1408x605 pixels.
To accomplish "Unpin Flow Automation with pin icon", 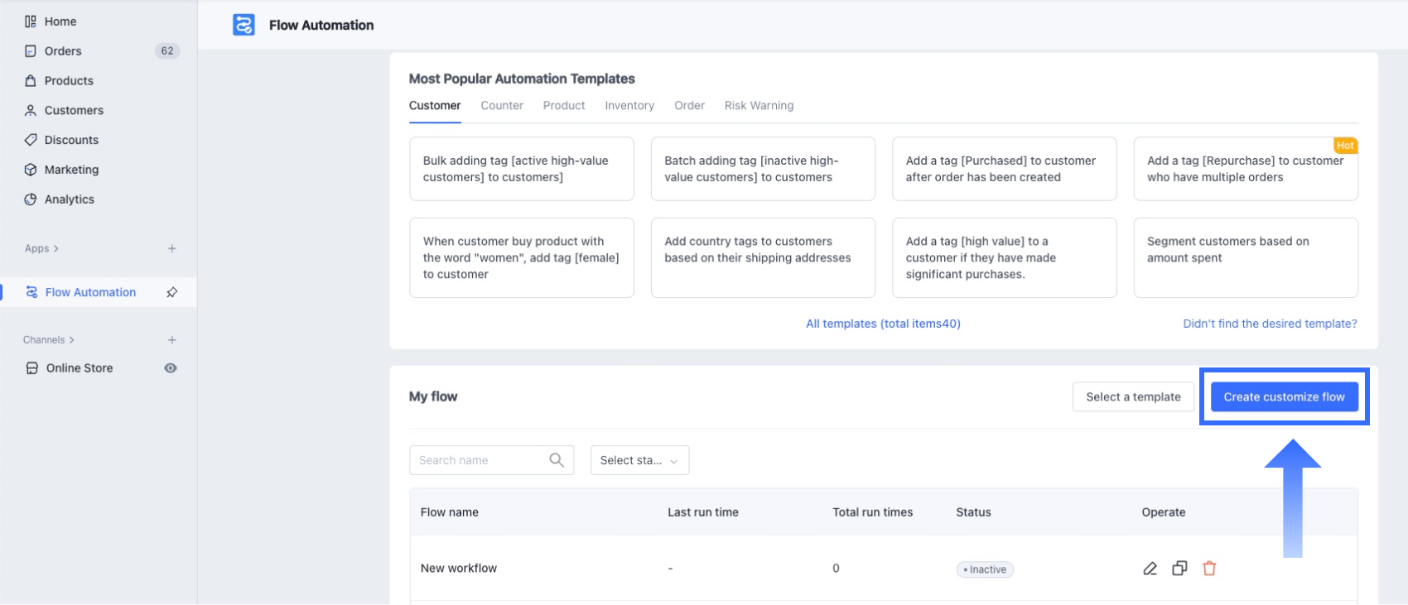I will point(172,292).
